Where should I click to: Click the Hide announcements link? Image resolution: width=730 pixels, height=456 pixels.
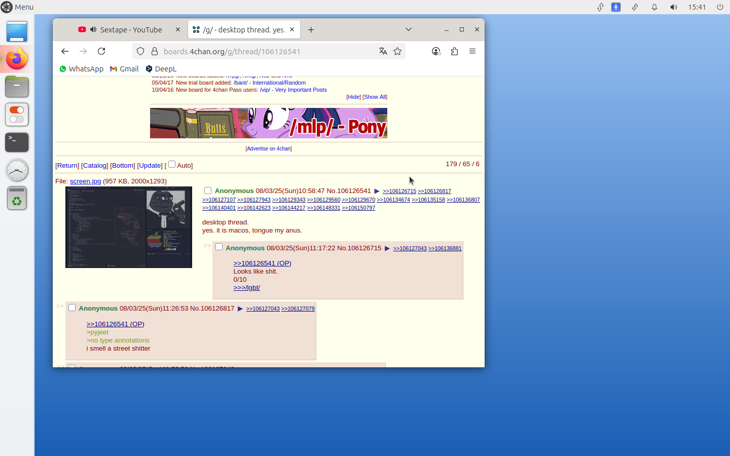coord(353,97)
